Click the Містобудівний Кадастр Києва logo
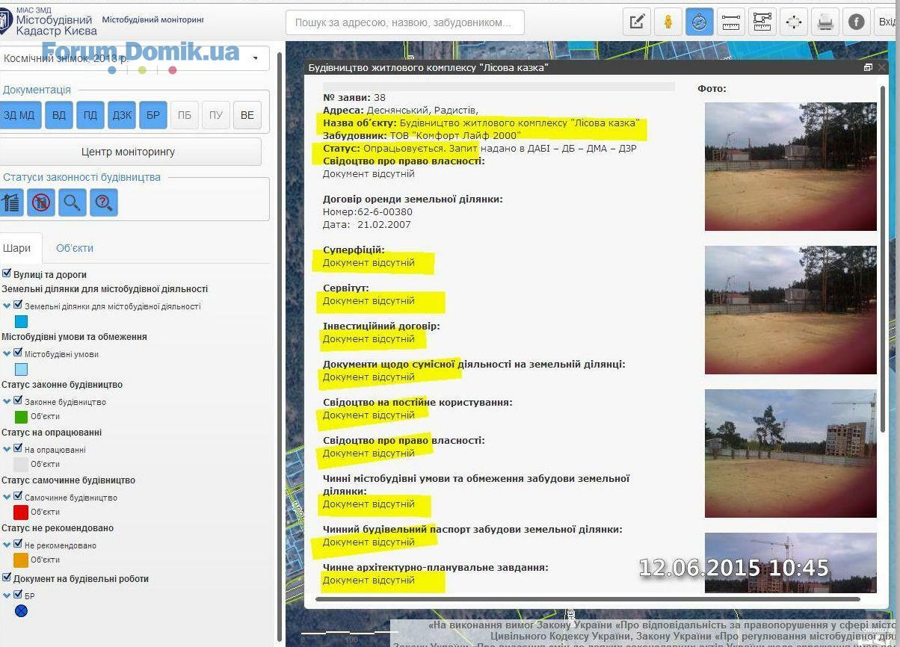900x647 pixels. pyautogui.click(x=49, y=22)
